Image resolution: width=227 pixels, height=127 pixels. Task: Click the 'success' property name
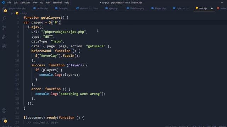point(38,65)
